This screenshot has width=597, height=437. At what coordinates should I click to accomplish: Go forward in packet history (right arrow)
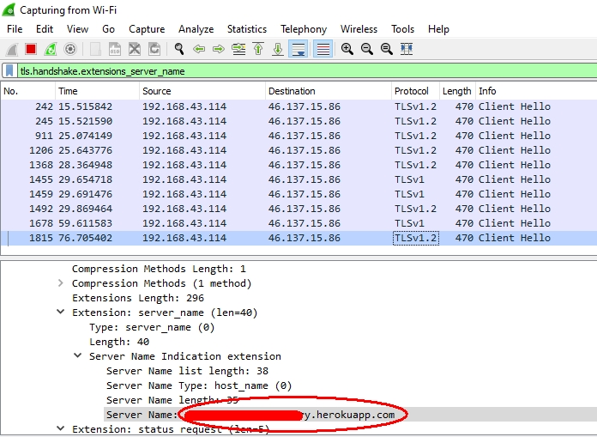click(x=219, y=49)
